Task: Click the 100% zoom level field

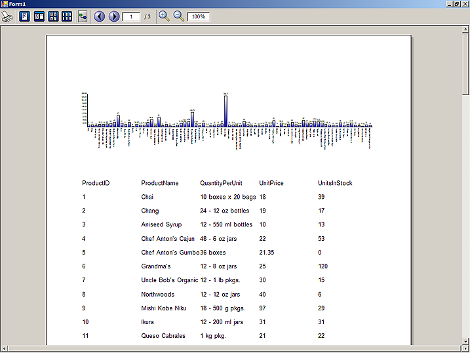Action: click(198, 16)
